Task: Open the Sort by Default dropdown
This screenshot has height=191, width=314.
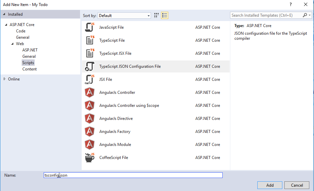Action: click(124, 16)
